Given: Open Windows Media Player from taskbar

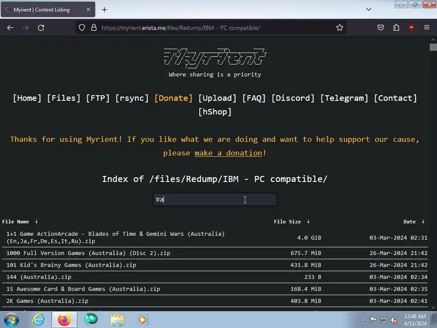Looking at the screenshot, I should click(x=143, y=319).
